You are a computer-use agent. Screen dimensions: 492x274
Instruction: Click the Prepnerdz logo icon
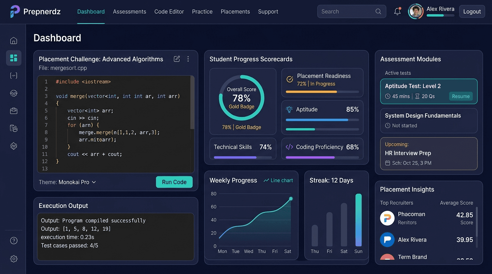pyautogui.click(x=15, y=11)
